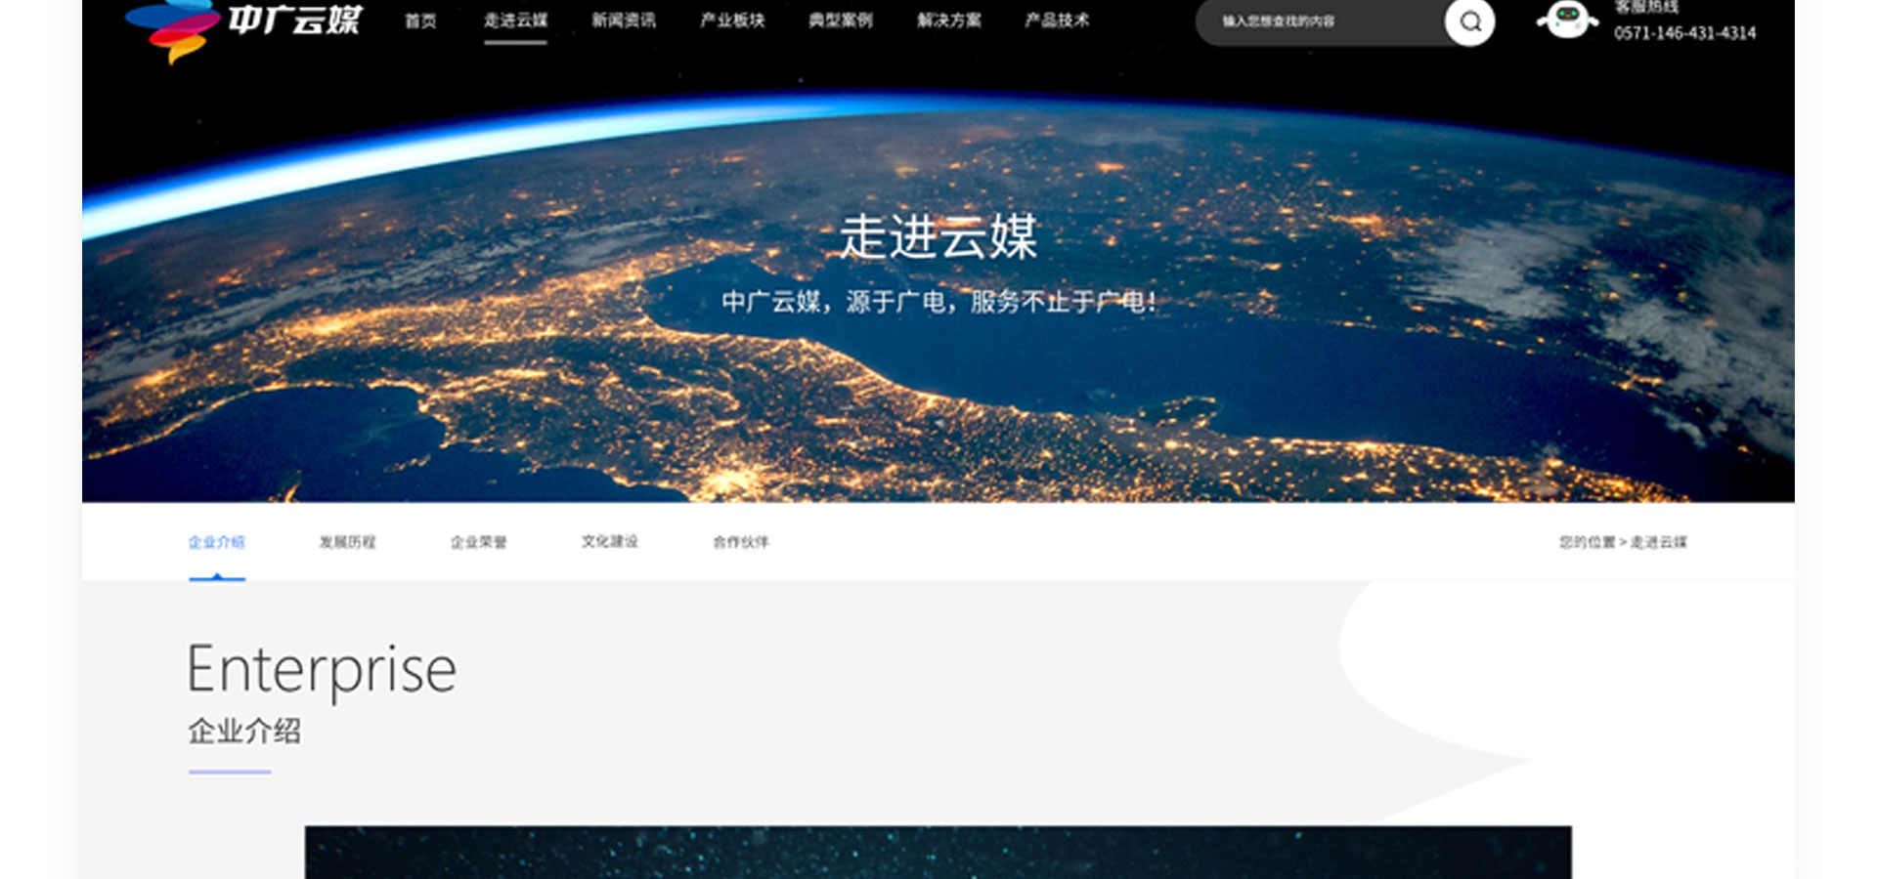The width and height of the screenshot is (1877, 879).
Task: Select 走进云媒 in the top navigation
Action: [x=515, y=21]
